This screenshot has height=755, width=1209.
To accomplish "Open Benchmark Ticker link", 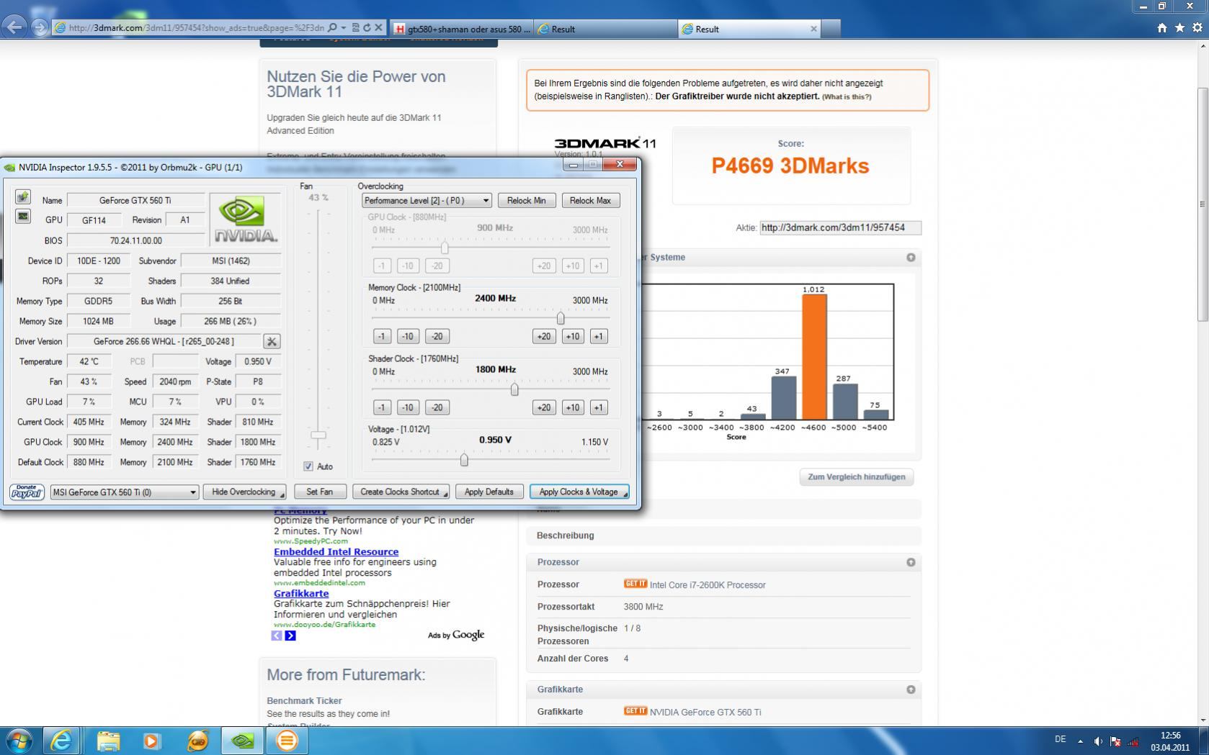I will pos(304,700).
